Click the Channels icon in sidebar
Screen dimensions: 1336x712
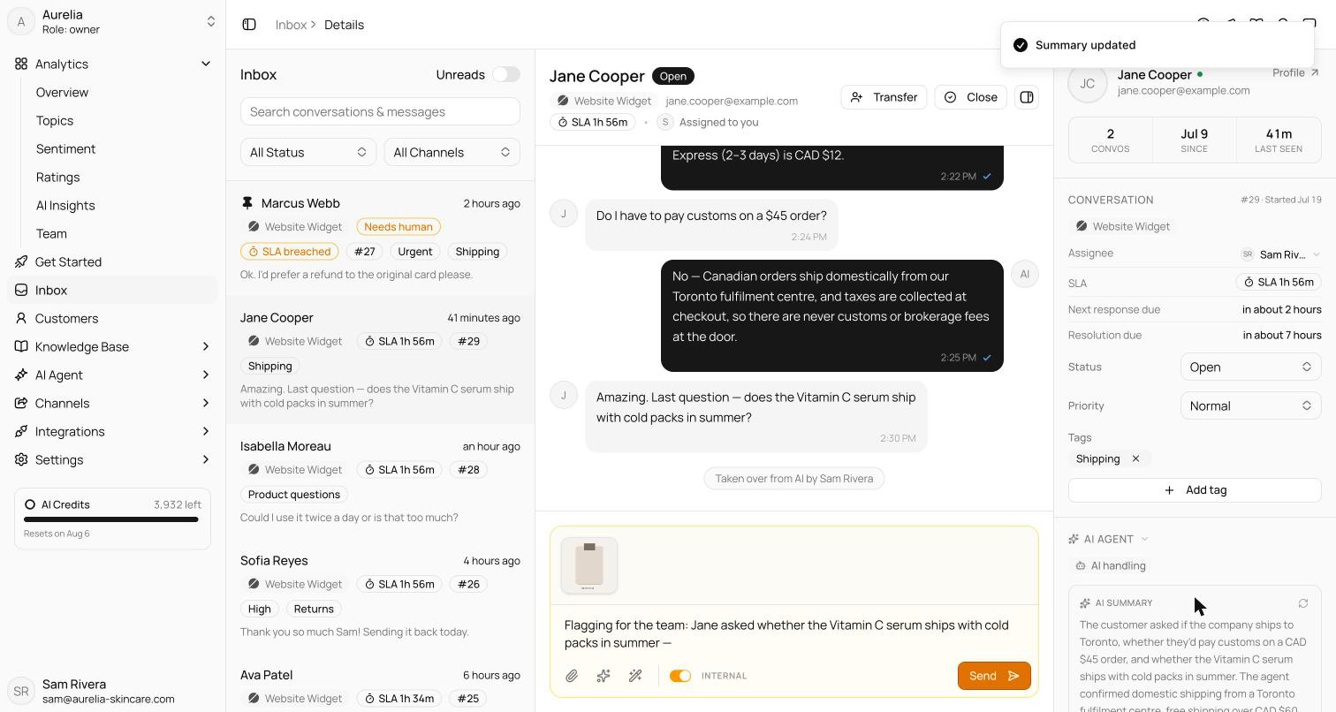click(x=21, y=403)
